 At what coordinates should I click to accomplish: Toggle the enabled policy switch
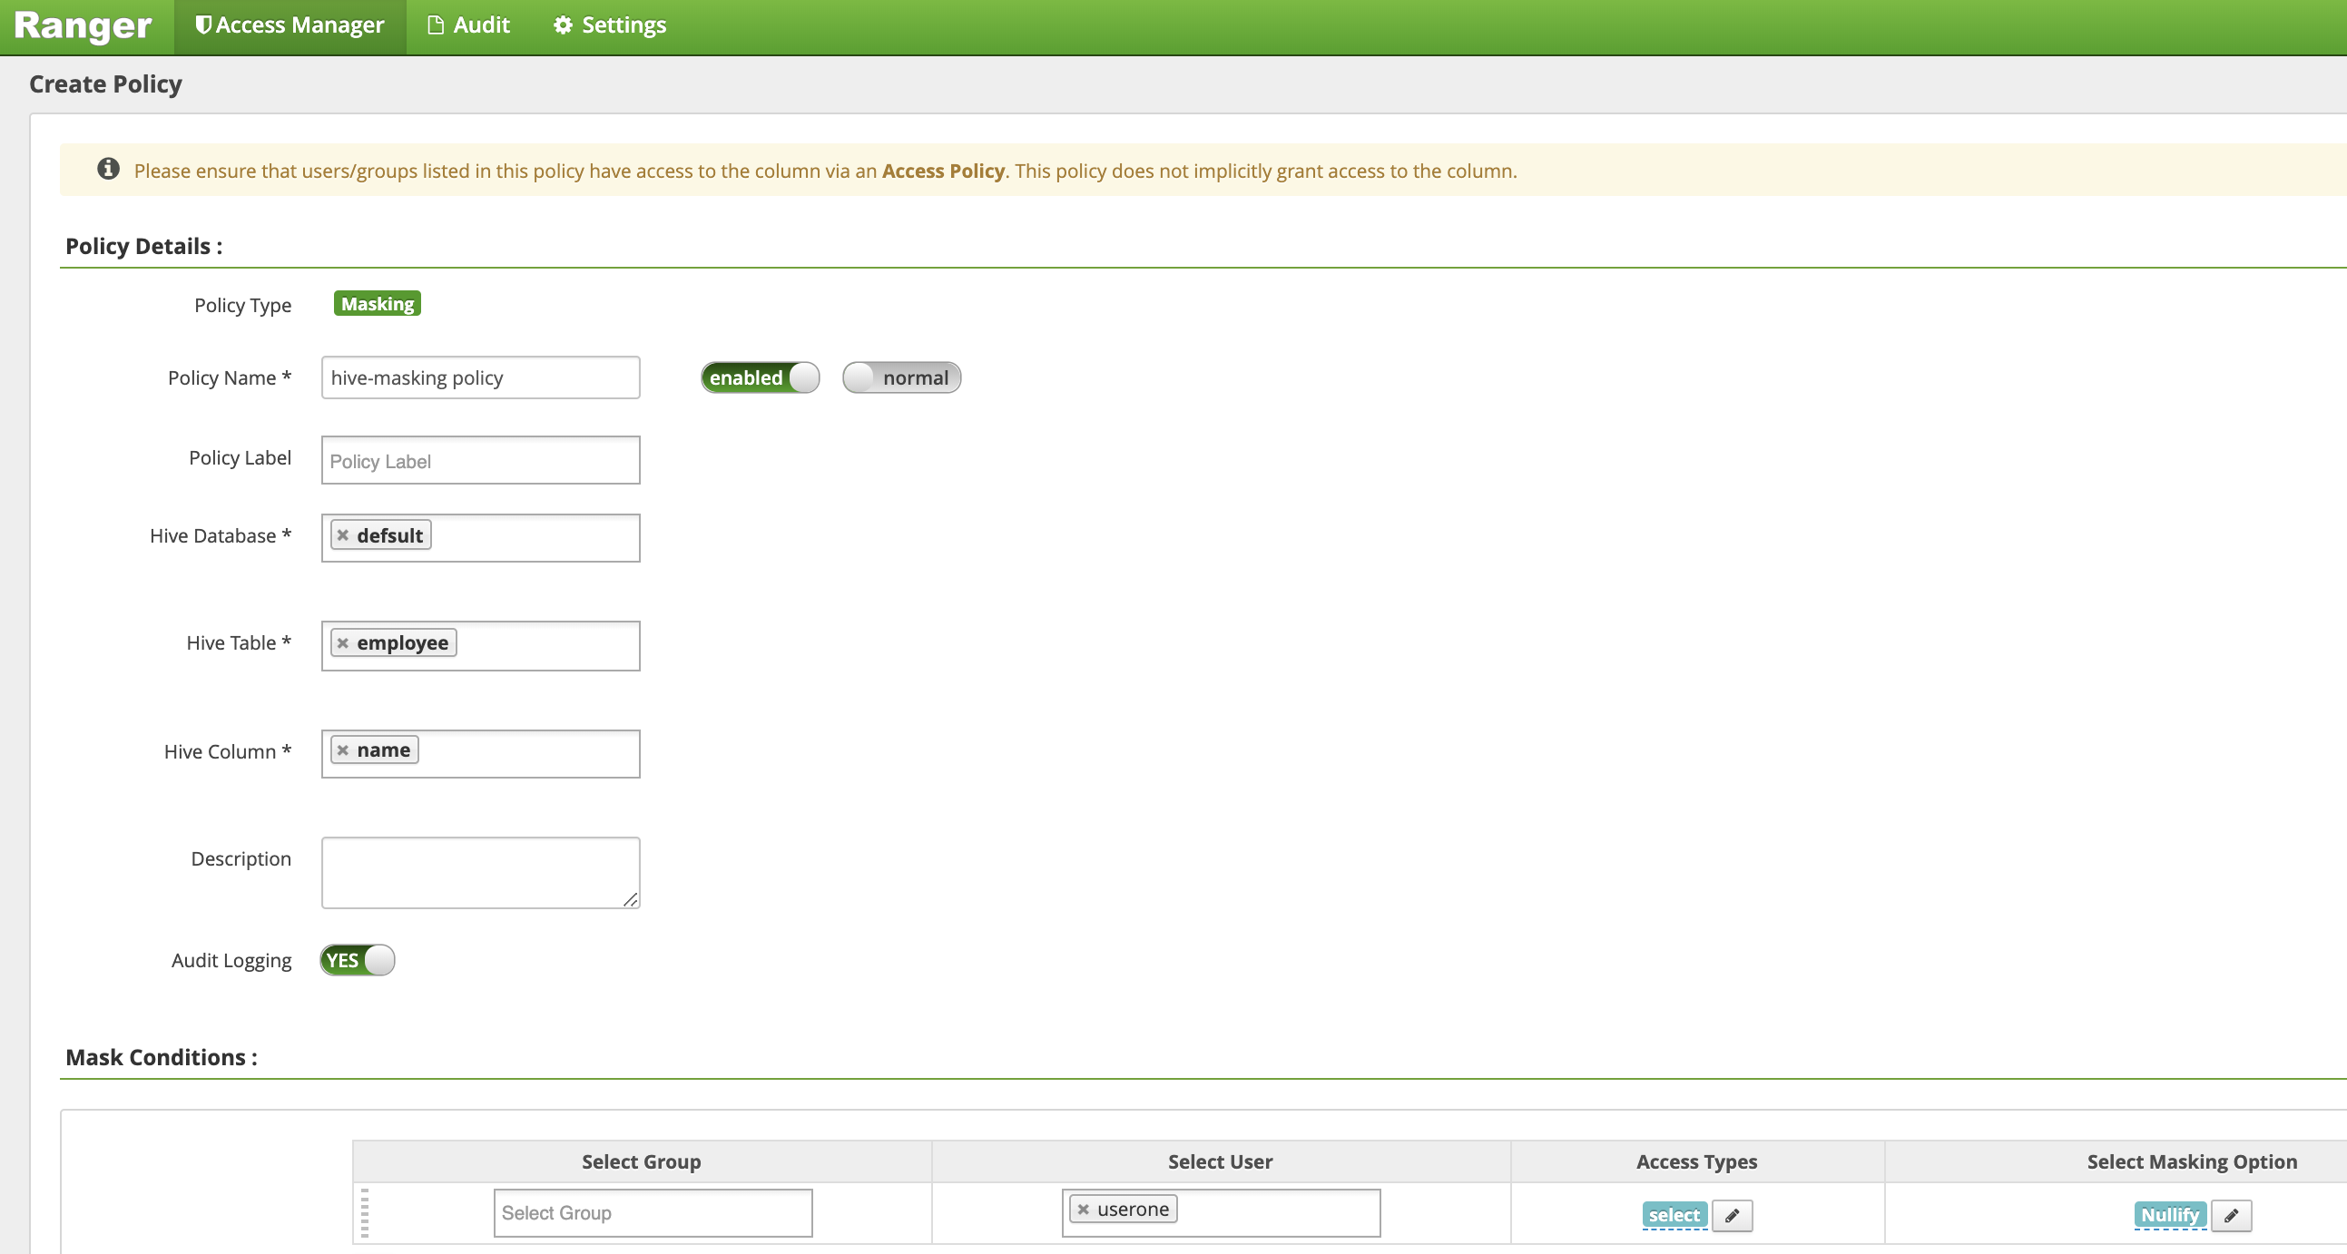click(x=760, y=377)
